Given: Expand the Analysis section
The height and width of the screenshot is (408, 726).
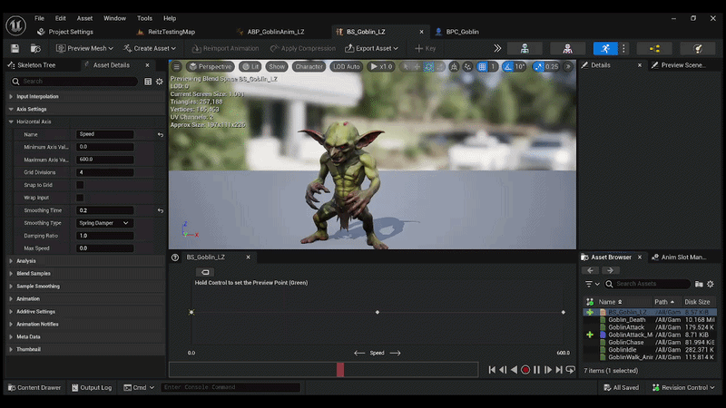Looking at the screenshot, I should [x=11, y=261].
